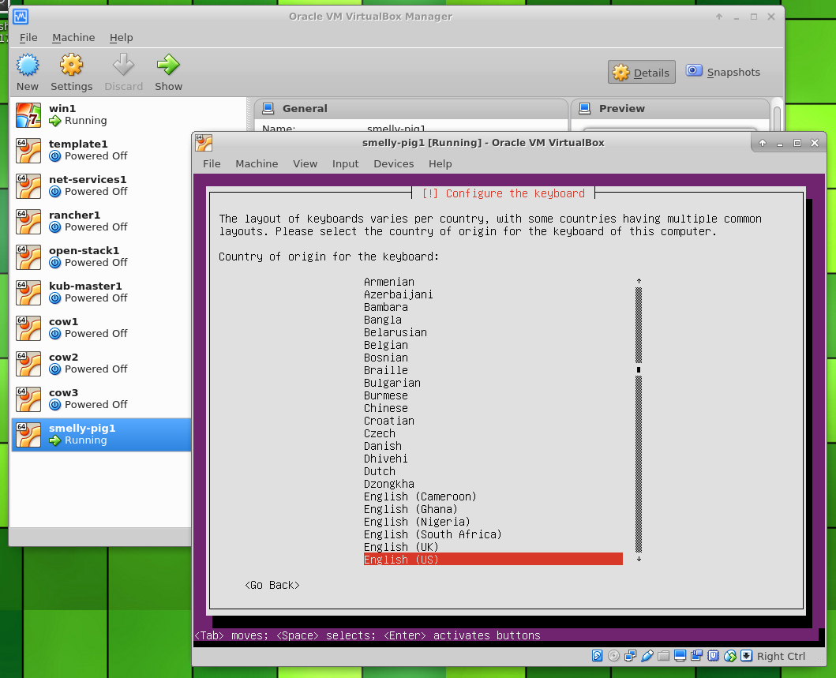The width and height of the screenshot is (836, 678).
Task: Click the Preview section monitor icon in the Manager
Action: pos(585,109)
